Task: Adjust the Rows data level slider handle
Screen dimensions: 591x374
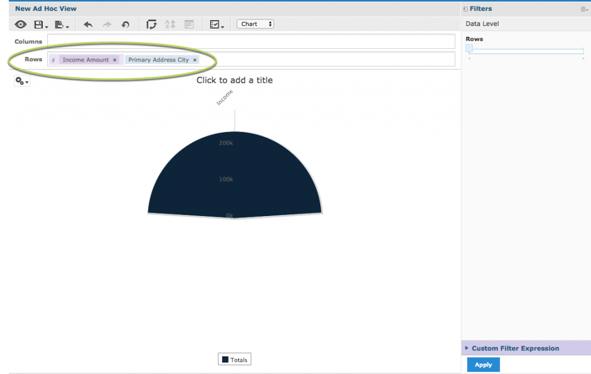Action: click(470, 50)
